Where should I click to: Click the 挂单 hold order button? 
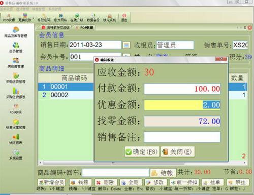[x=213, y=182]
